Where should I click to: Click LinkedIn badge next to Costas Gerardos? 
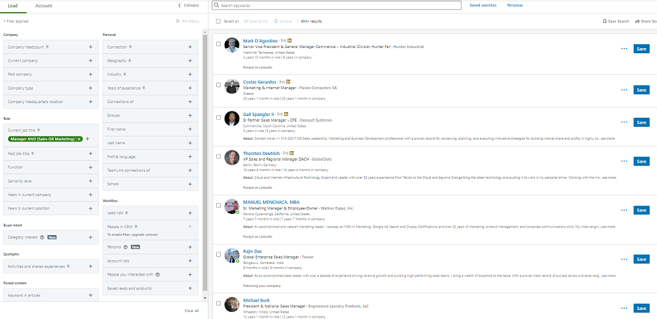(x=288, y=82)
